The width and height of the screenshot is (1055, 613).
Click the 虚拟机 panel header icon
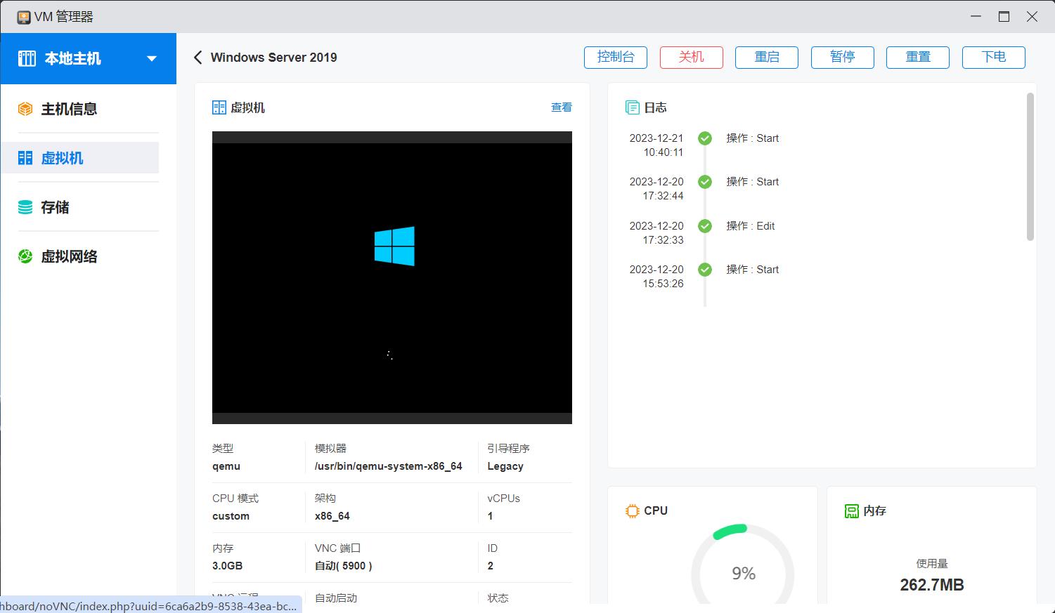219,107
